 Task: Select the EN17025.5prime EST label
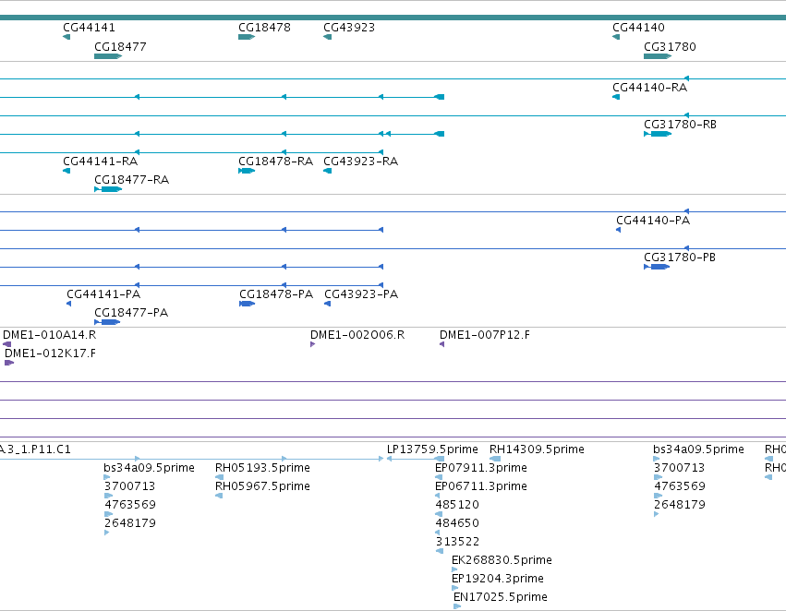[x=501, y=597]
